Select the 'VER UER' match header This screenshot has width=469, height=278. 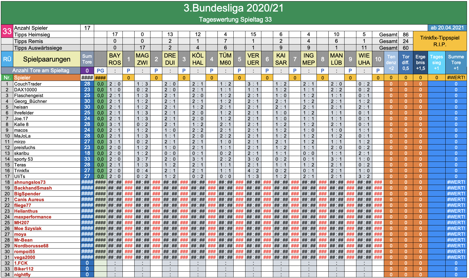[x=253, y=59]
